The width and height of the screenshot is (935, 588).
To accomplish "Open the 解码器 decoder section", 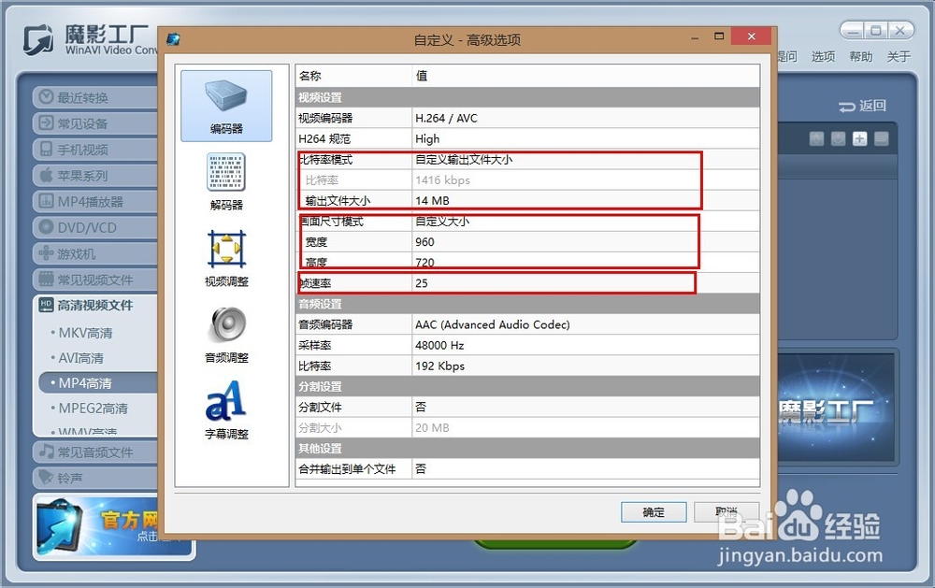I will [226, 182].
